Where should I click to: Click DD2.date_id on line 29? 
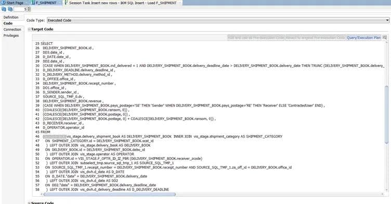tap(54, 61)
